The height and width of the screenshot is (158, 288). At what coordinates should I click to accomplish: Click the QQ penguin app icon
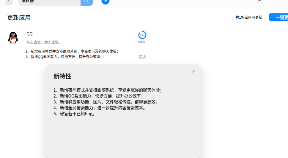[13, 38]
